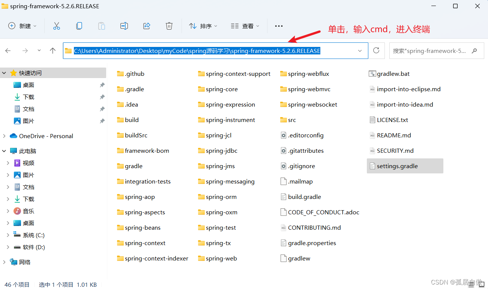
Task: Select the .gitignore file icon
Action: click(284, 166)
